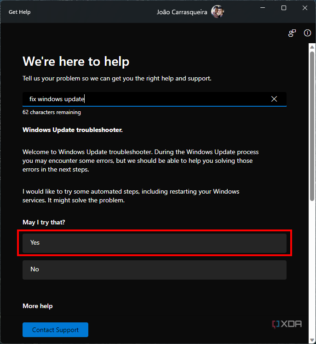Screen dimensions: 316x344
Task: Minimize the Get Help window
Action: point(263,8)
